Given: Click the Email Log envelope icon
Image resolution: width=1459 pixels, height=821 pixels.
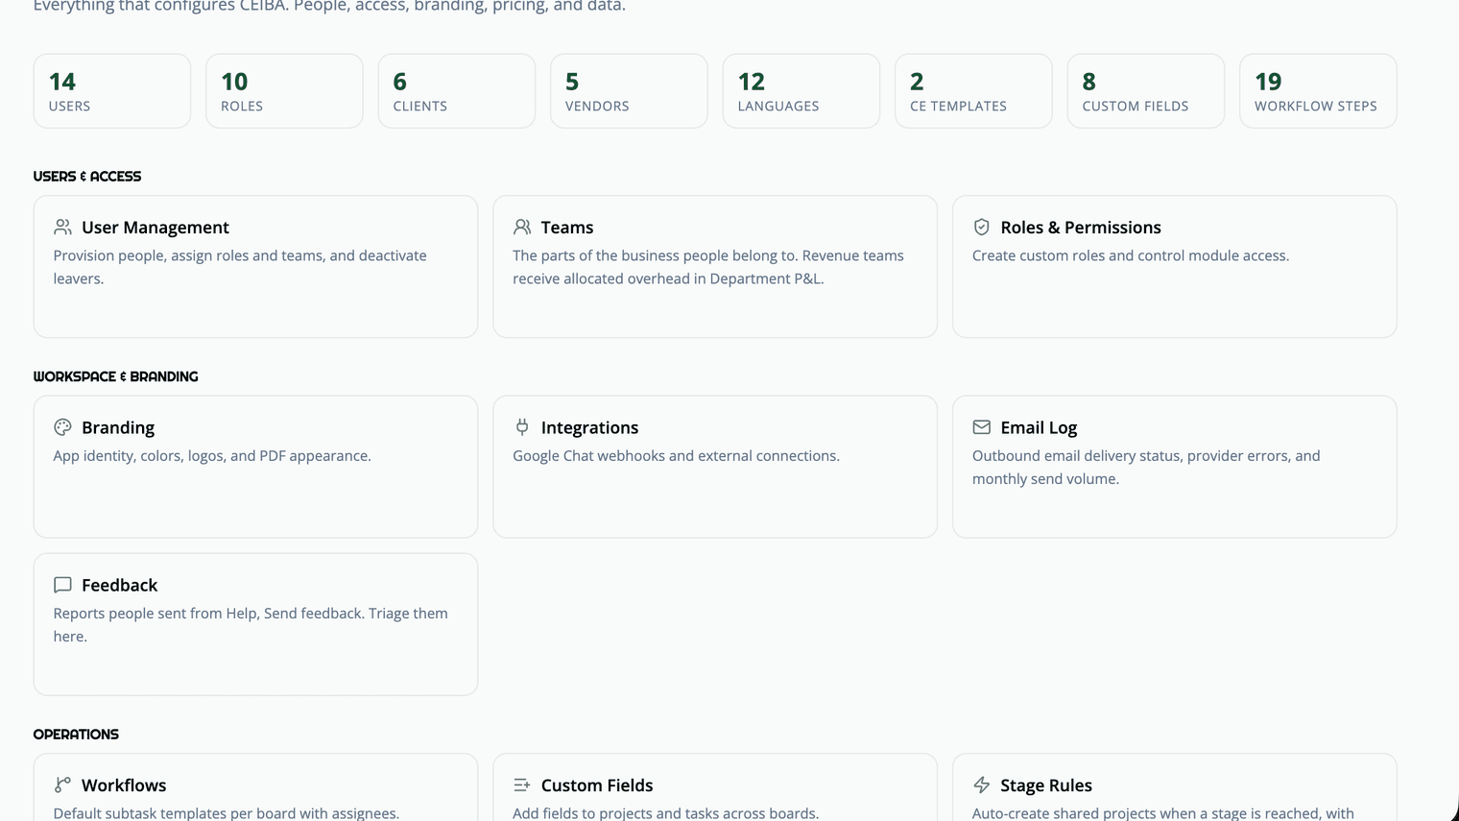Looking at the screenshot, I should tap(981, 427).
